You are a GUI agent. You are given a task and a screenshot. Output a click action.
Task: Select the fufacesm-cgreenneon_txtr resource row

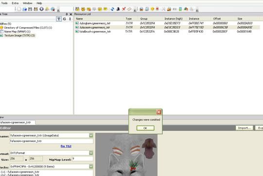click(167, 27)
